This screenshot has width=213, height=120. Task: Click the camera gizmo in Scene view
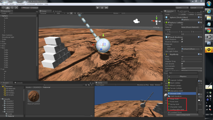tap(136, 21)
